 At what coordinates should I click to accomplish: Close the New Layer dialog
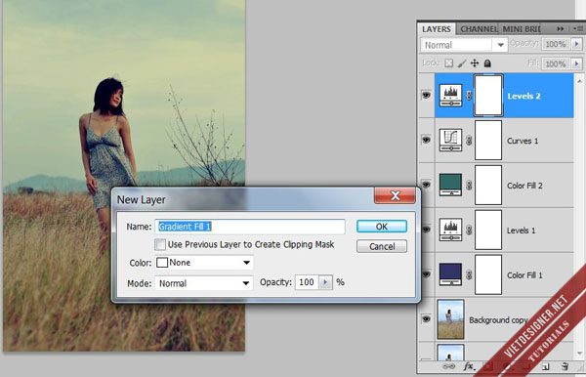click(x=395, y=195)
